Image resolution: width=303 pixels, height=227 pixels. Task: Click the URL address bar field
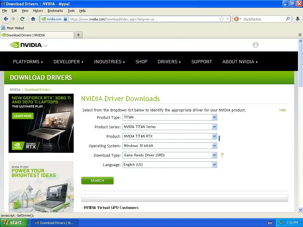click(x=144, y=19)
